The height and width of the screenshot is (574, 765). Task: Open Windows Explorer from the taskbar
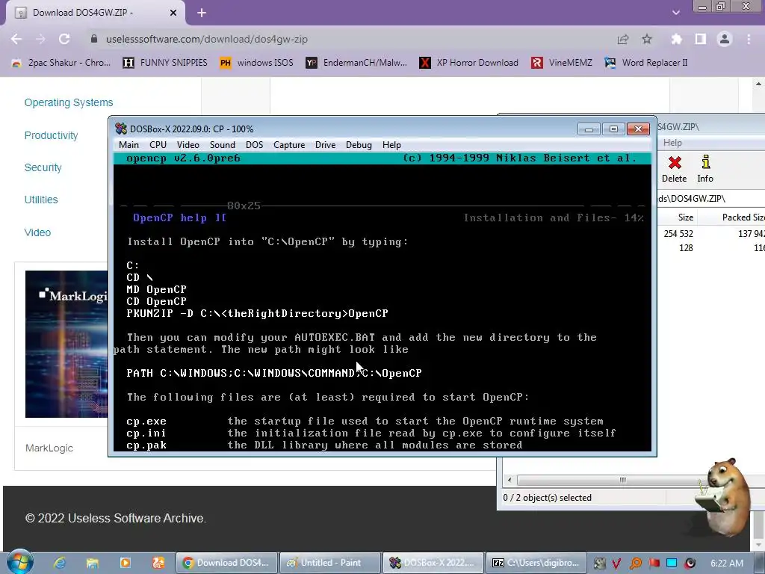click(x=92, y=563)
